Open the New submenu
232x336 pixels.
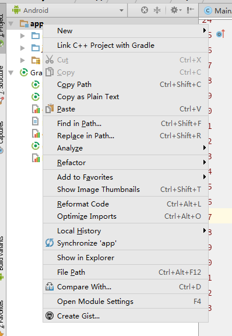(x=125, y=31)
